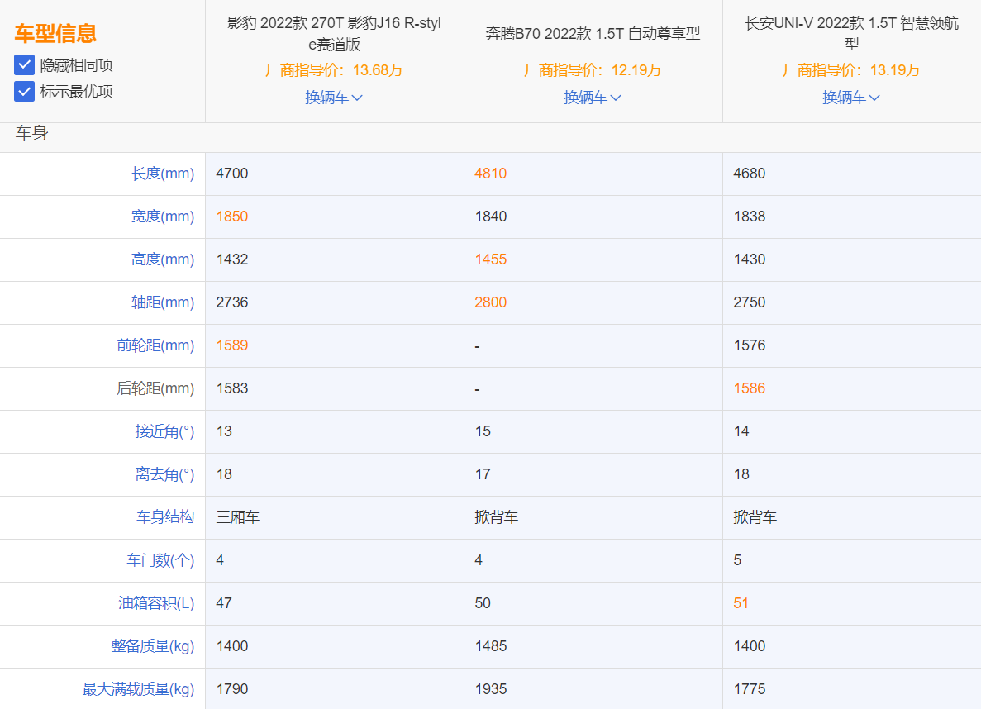Click the wheelbase value 2750
This screenshot has height=709, width=981.
coord(750,302)
